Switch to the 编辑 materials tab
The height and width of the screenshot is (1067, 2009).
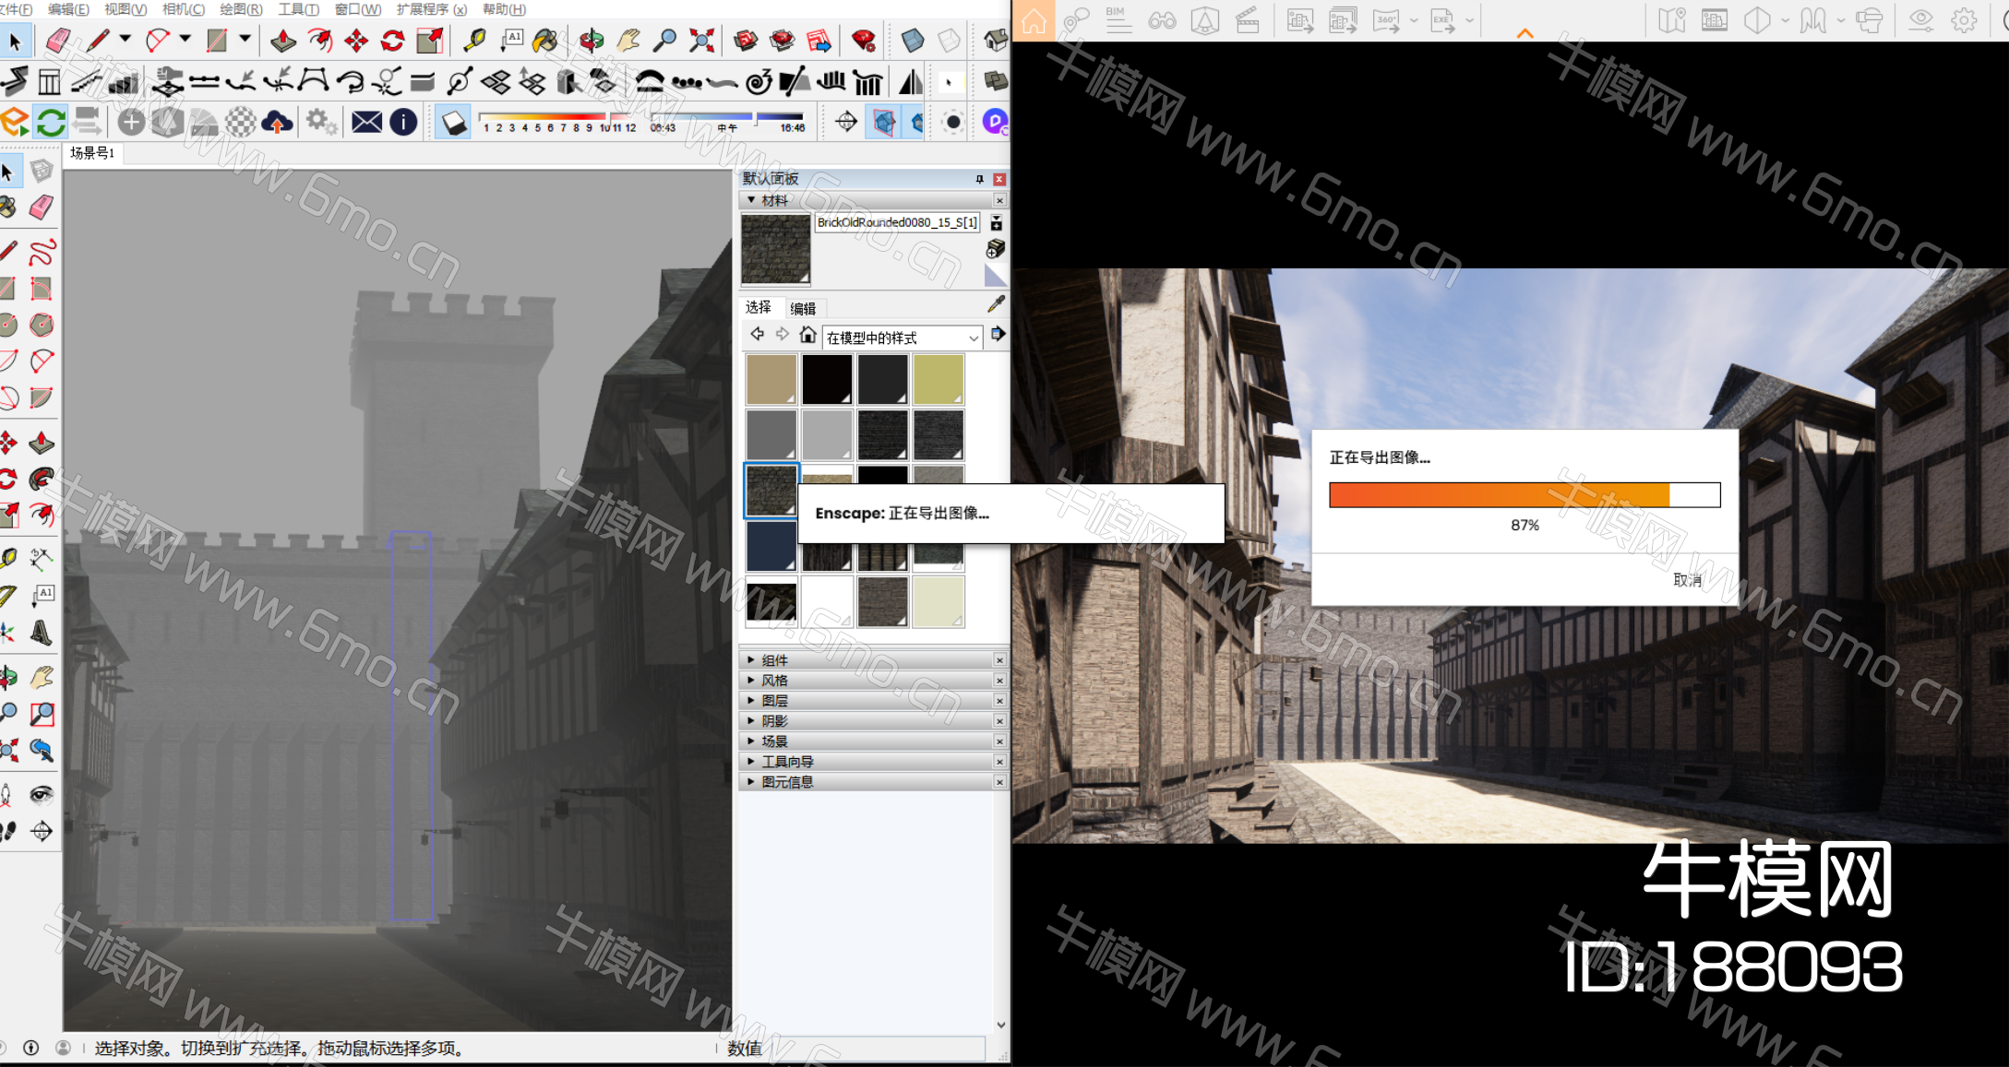pyautogui.click(x=803, y=308)
